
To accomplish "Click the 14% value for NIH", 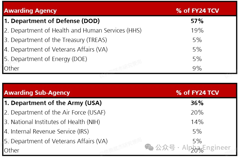I will 197,122.
